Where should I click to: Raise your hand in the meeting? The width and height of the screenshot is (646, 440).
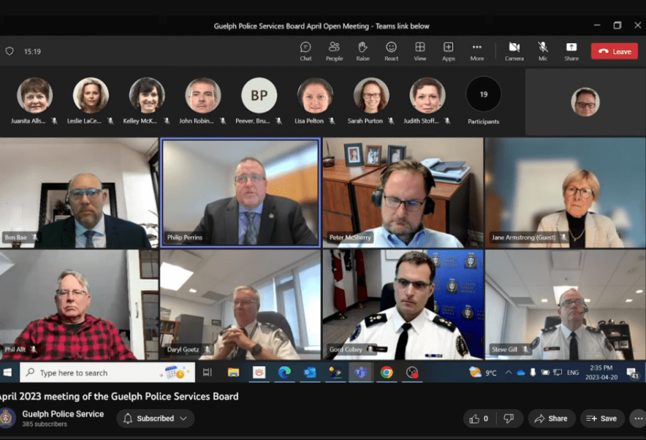(363, 51)
